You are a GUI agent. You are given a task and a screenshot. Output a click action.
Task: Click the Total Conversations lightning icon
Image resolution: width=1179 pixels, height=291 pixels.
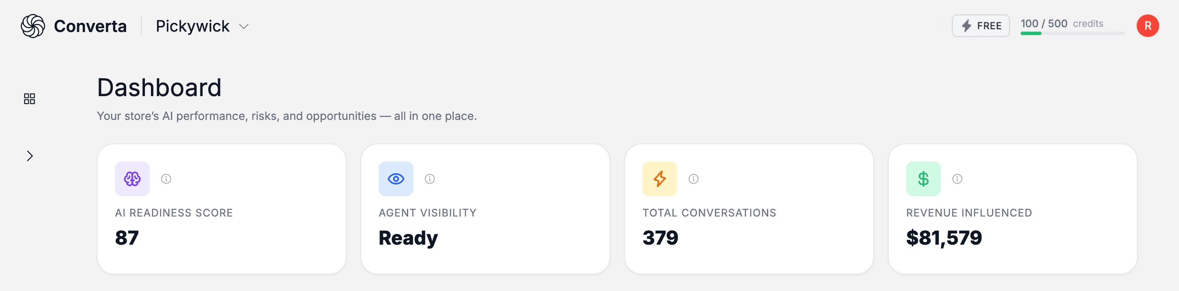659,178
